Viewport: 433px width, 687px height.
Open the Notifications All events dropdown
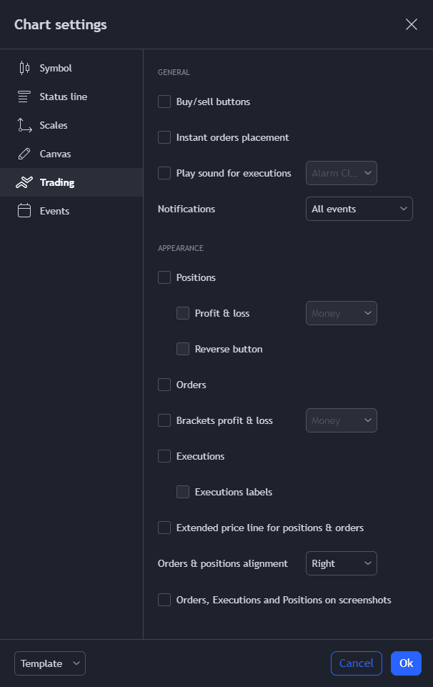359,209
